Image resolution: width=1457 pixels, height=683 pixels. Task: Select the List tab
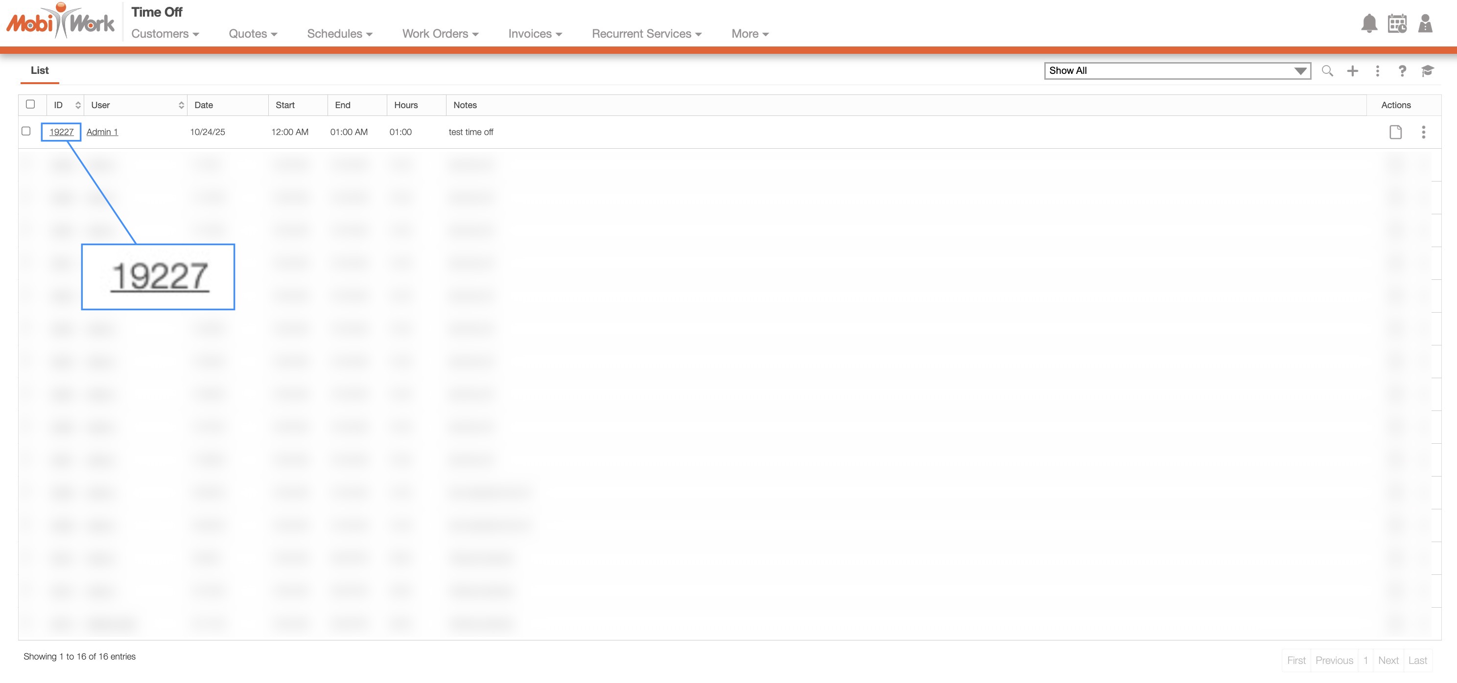click(x=40, y=70)
